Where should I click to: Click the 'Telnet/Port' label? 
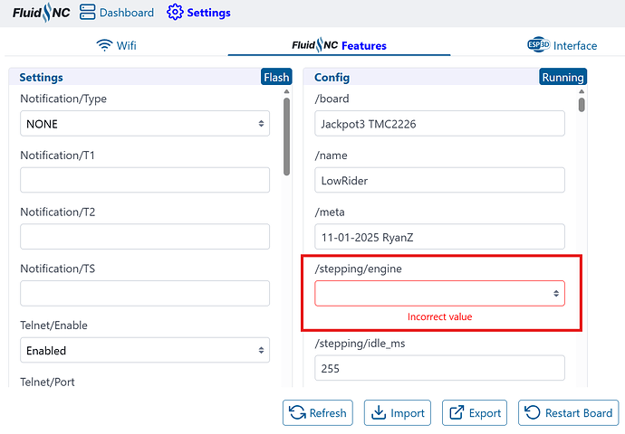47,382
